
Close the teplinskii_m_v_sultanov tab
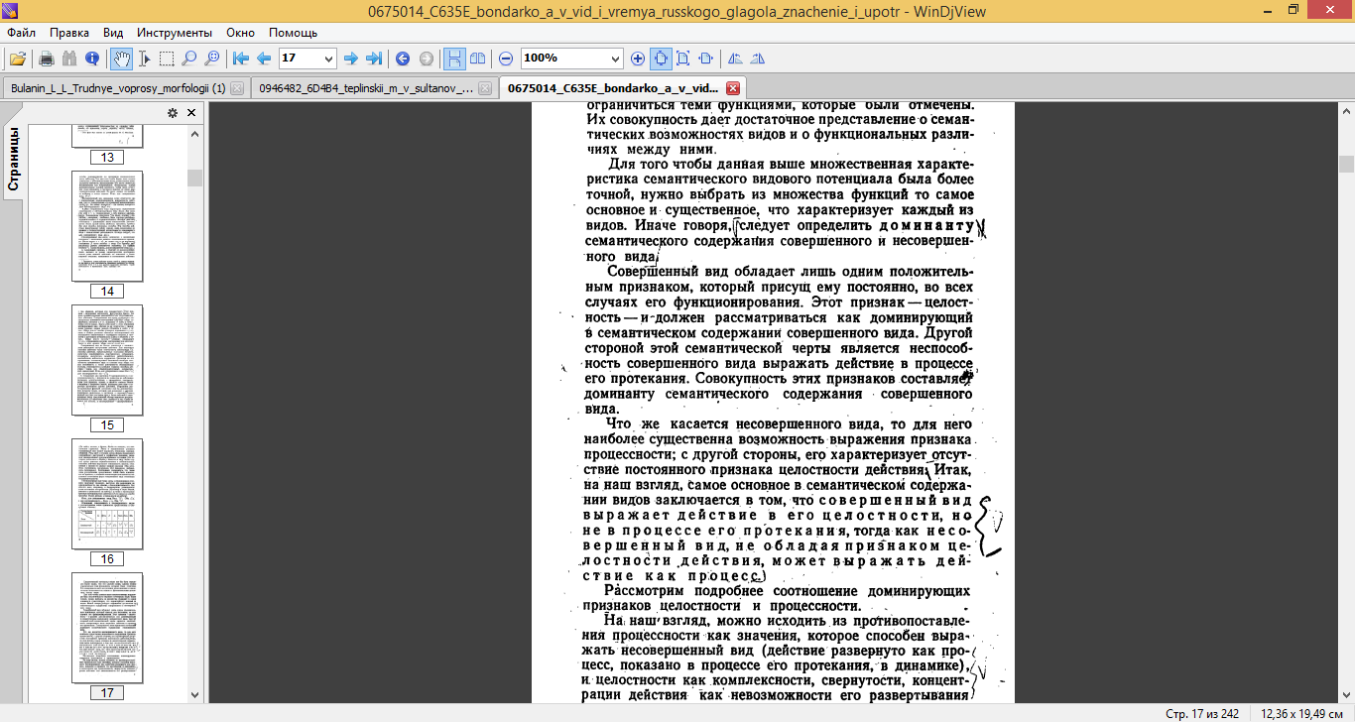coord(485,88)
